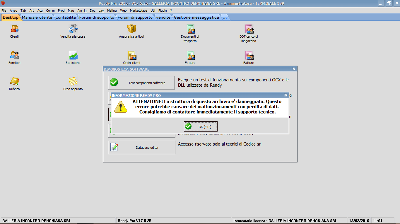Click the yellow warning triangle icon

121,107
